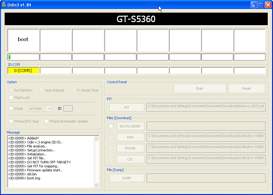Select the yellow 0:[COM5] port box
273x195 pixels.
point(23,70)
